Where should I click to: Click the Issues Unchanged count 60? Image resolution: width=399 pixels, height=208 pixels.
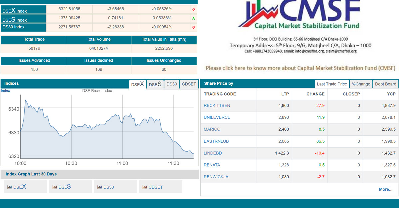point(164,70)
